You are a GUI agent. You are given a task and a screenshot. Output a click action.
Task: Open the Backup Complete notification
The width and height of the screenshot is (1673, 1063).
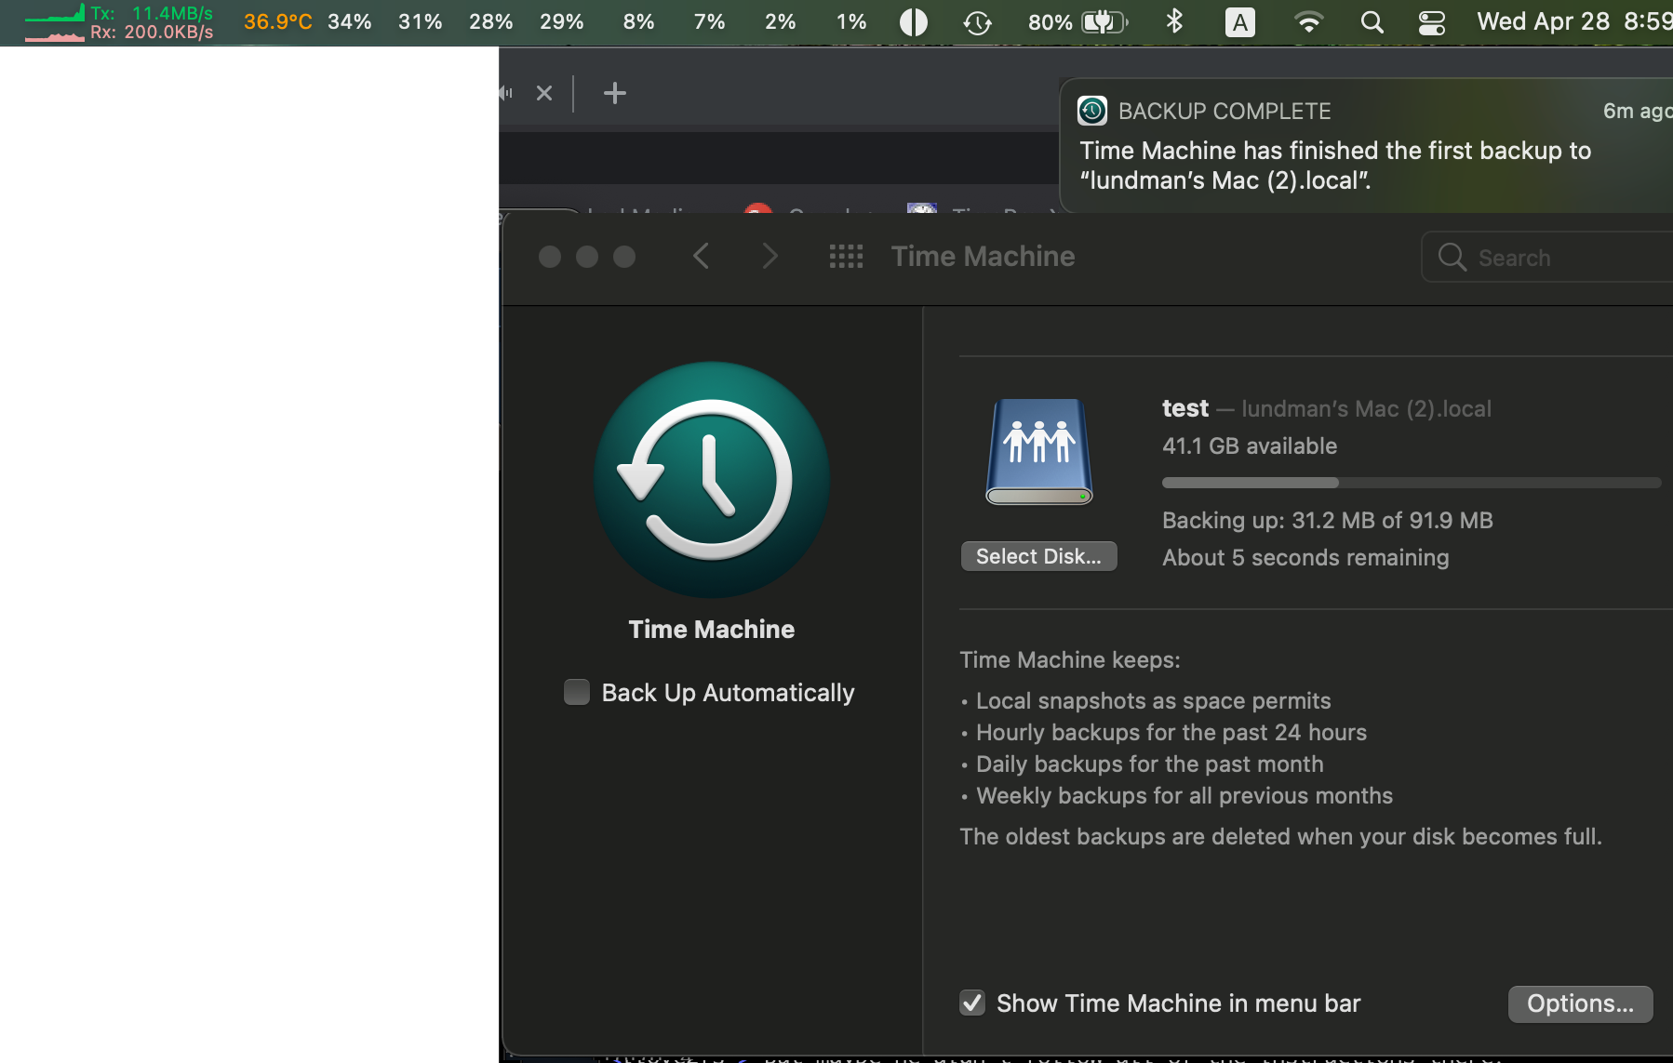click(x=1366, y=147)
